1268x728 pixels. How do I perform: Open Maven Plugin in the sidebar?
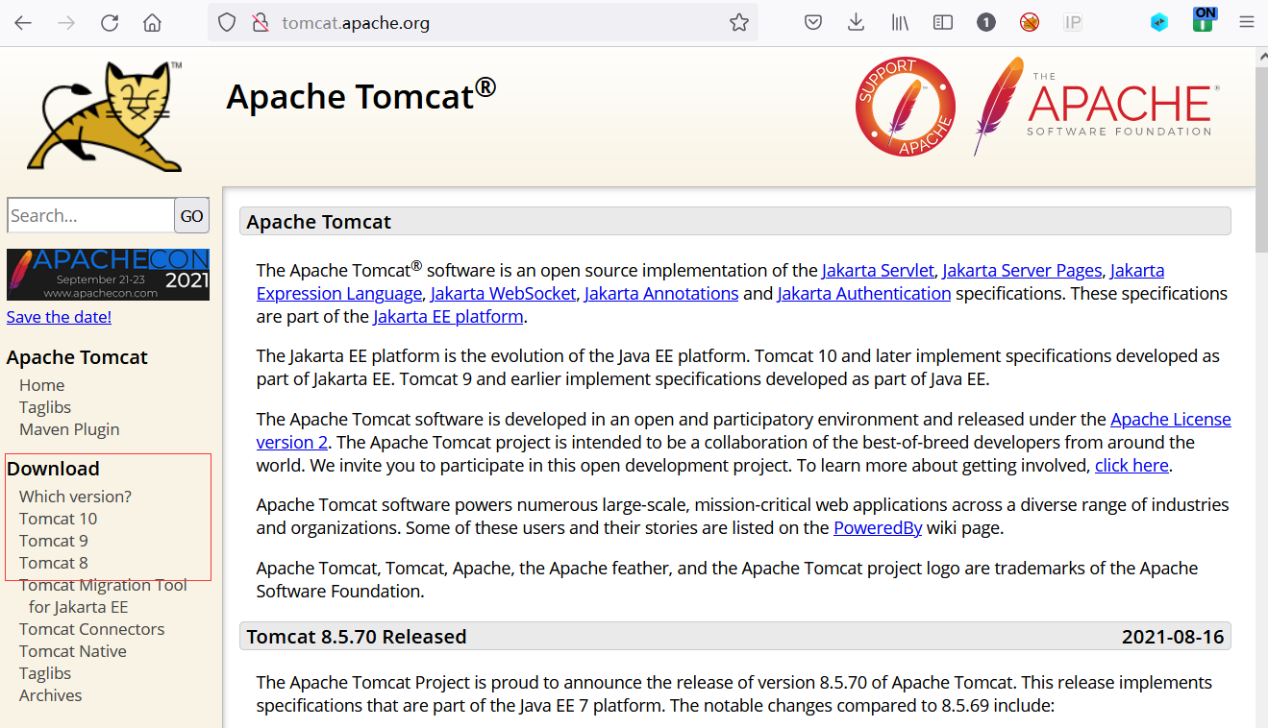(69, 429)
